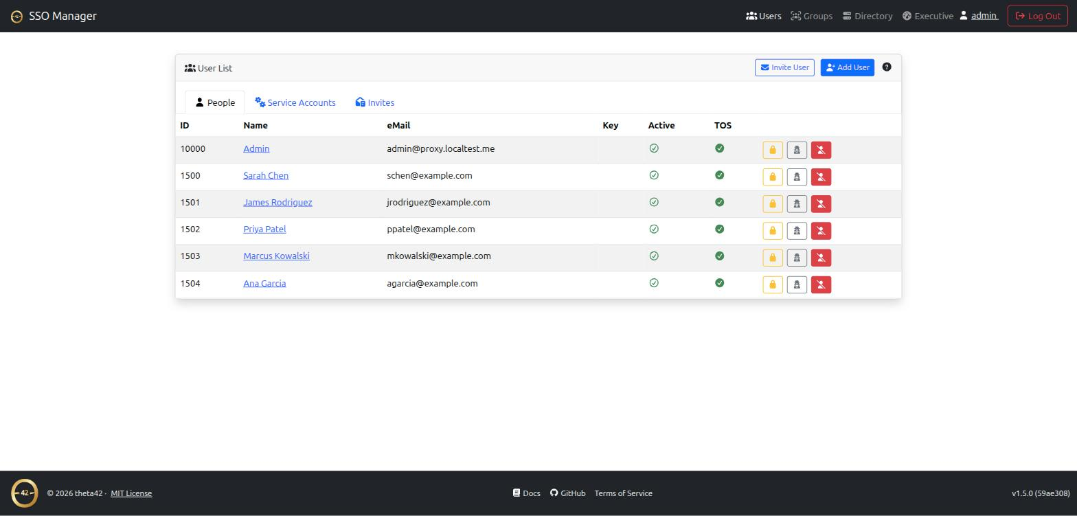Lock Sarah Chen's account with yellow padlock
Viewport: 1077px width, 516px height.
pos(773,177)
